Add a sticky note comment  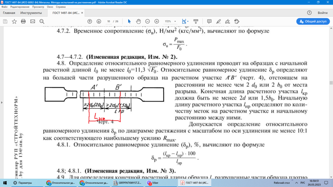point(209,21)
